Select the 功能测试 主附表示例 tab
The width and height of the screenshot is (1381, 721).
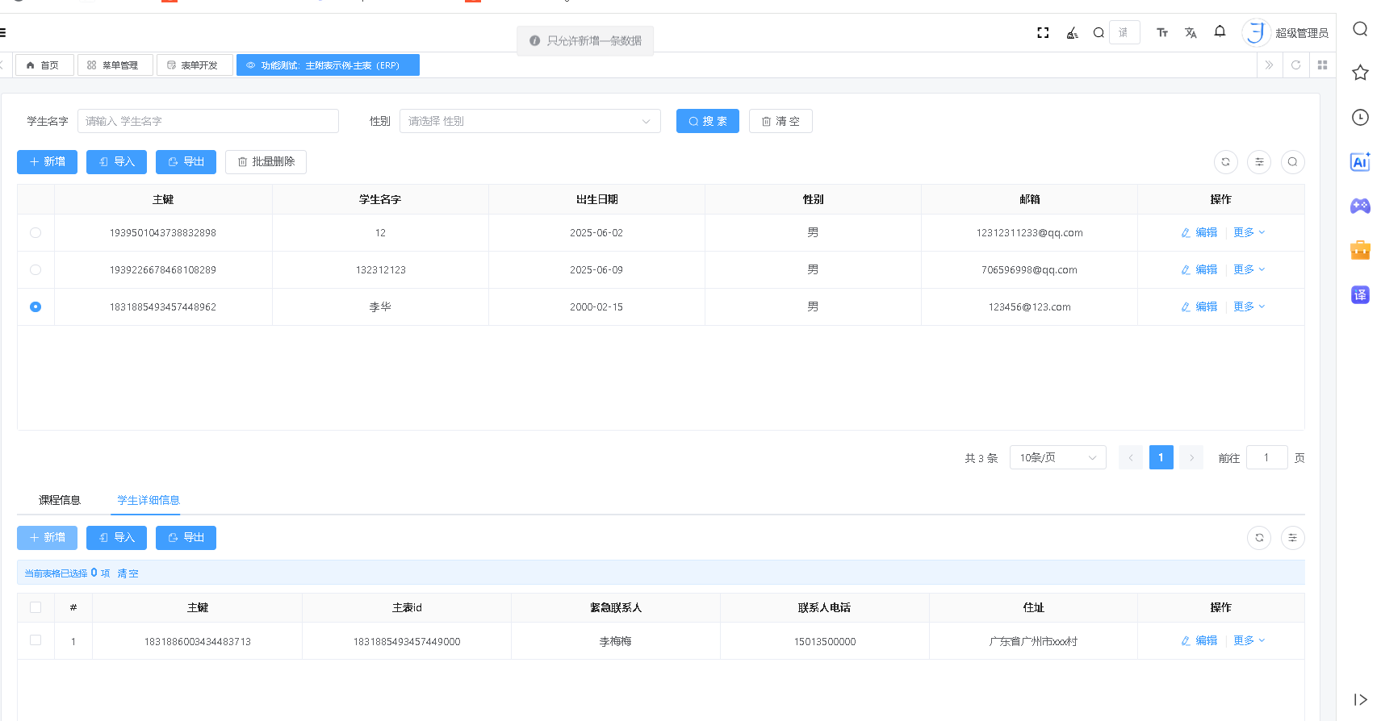(328, 65)
